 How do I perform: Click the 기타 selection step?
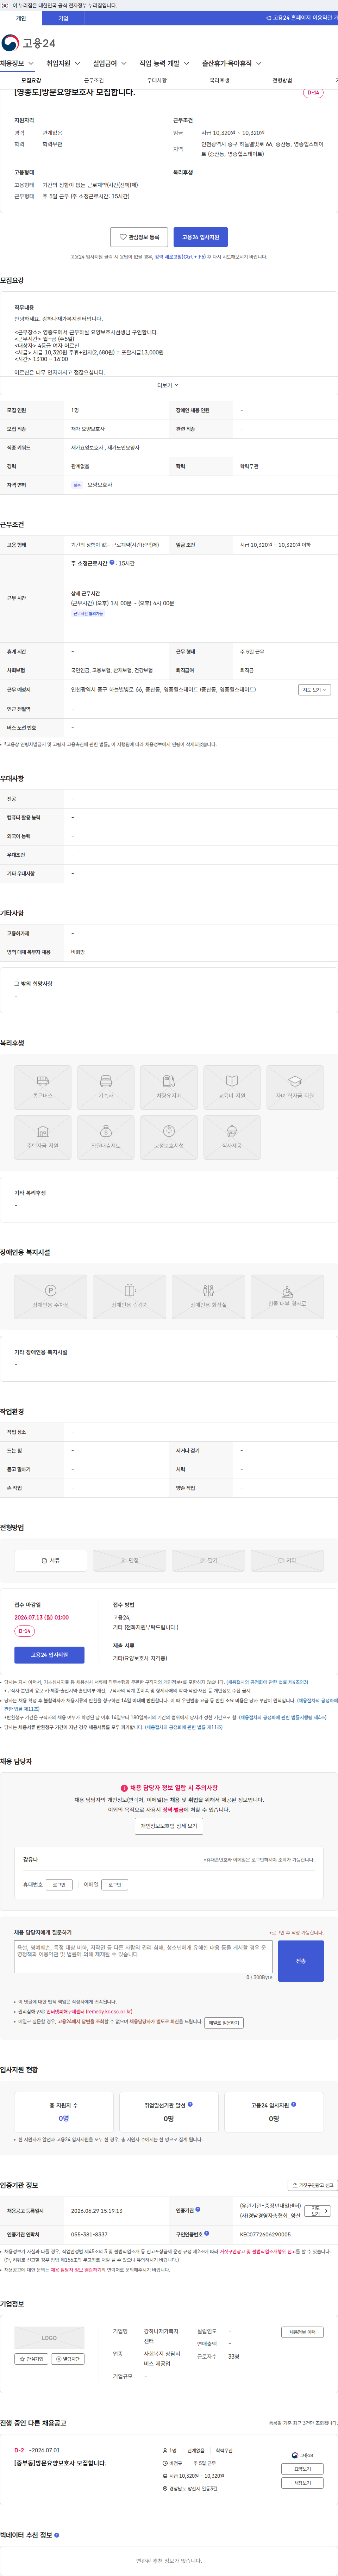[x=287, y=1560]
